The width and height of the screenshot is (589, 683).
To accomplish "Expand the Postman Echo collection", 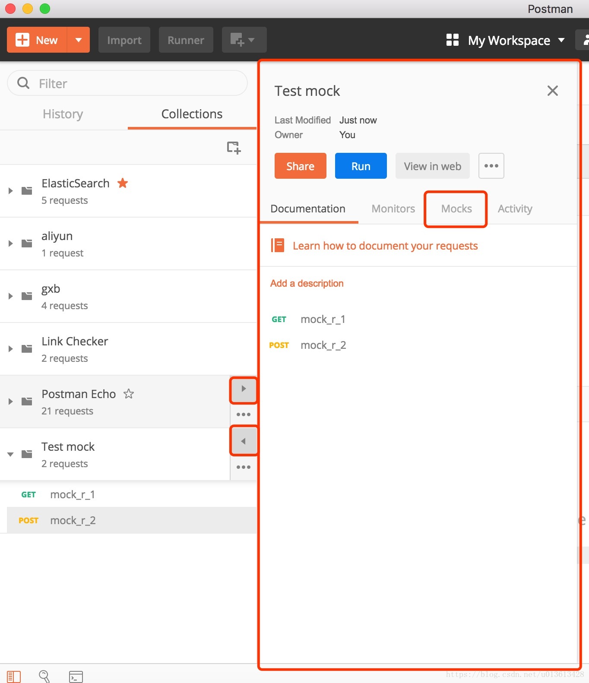I will pos(10,401).
